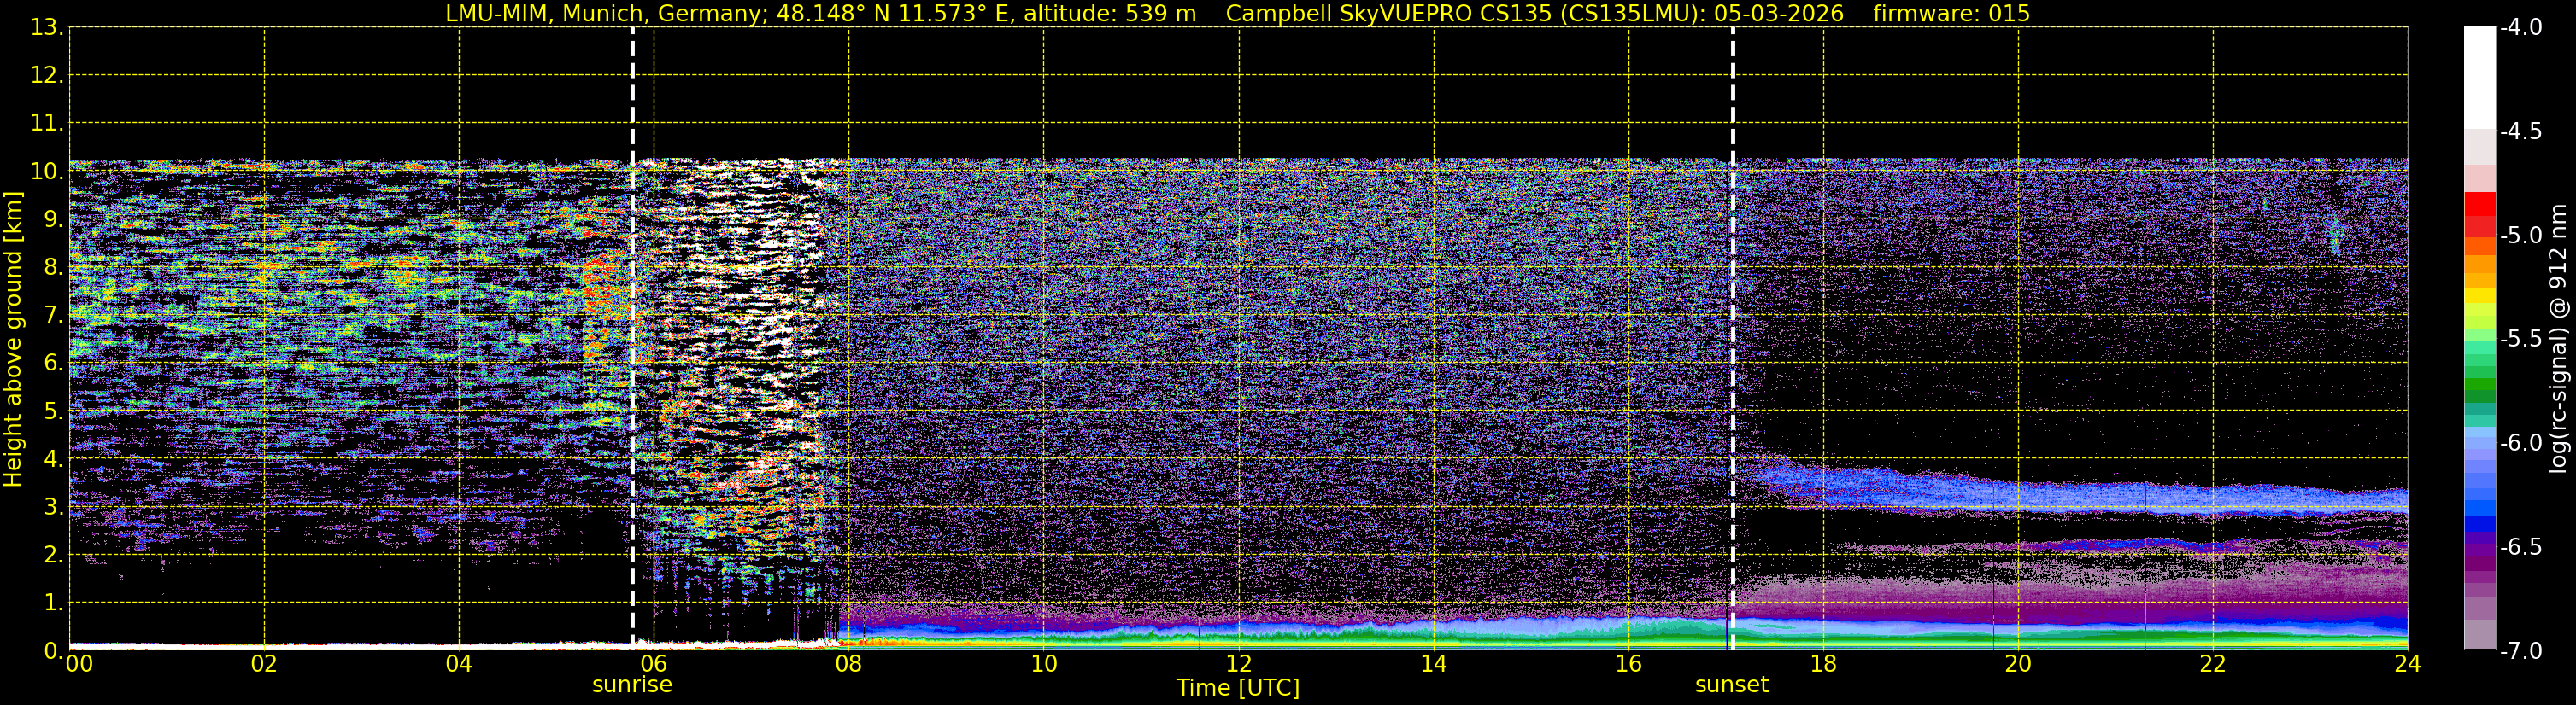Click the "14" time axis tick label

click(1434, 664)
